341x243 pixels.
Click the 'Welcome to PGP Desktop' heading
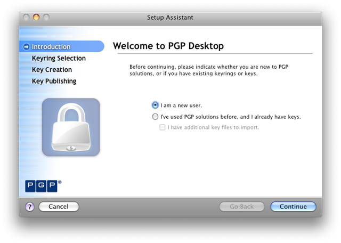[168, 46]
